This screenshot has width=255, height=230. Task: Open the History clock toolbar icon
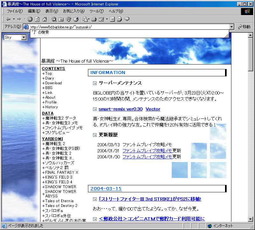point(76,19)
